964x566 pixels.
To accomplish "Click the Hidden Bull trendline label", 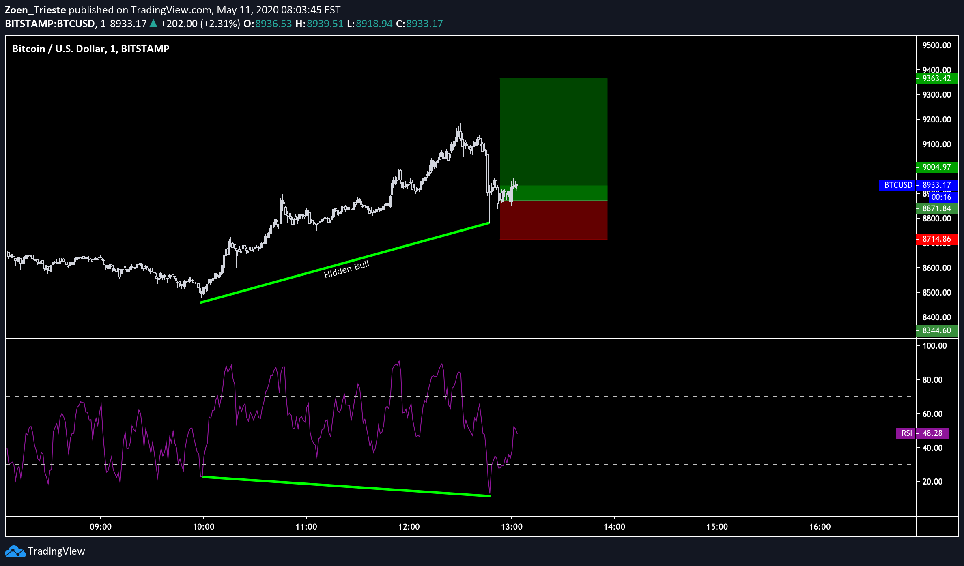I will click(346, 269).
